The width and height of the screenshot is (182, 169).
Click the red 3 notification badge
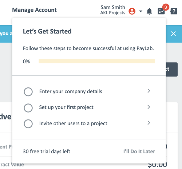pos(166,7)
